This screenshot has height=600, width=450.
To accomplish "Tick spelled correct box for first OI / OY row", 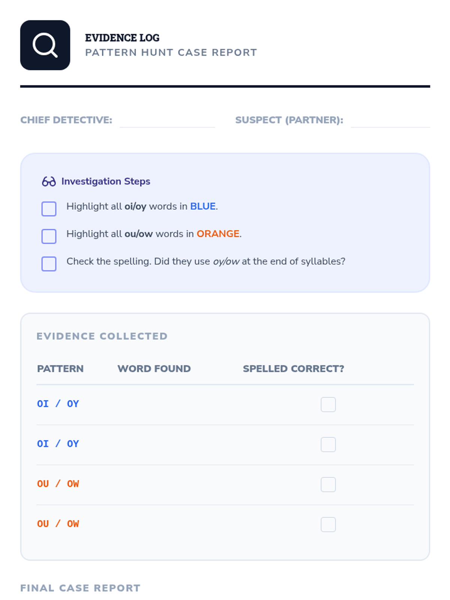I will (328, 405).
